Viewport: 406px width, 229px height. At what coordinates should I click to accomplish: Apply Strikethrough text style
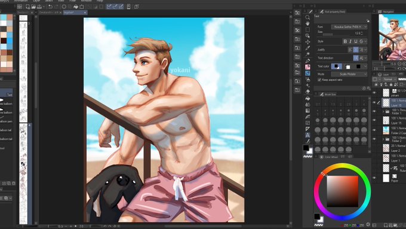click(x=361, y=41)
